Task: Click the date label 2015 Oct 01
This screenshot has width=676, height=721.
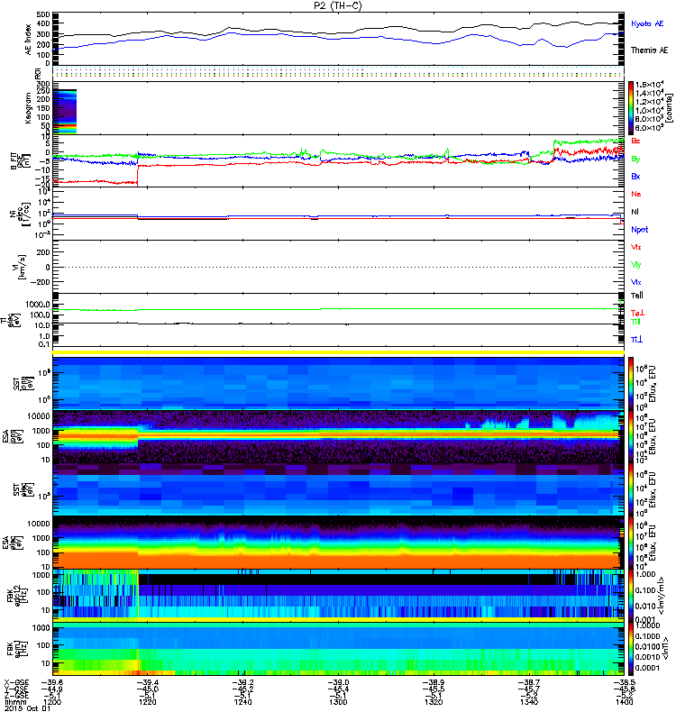Action: click(28, 708)
